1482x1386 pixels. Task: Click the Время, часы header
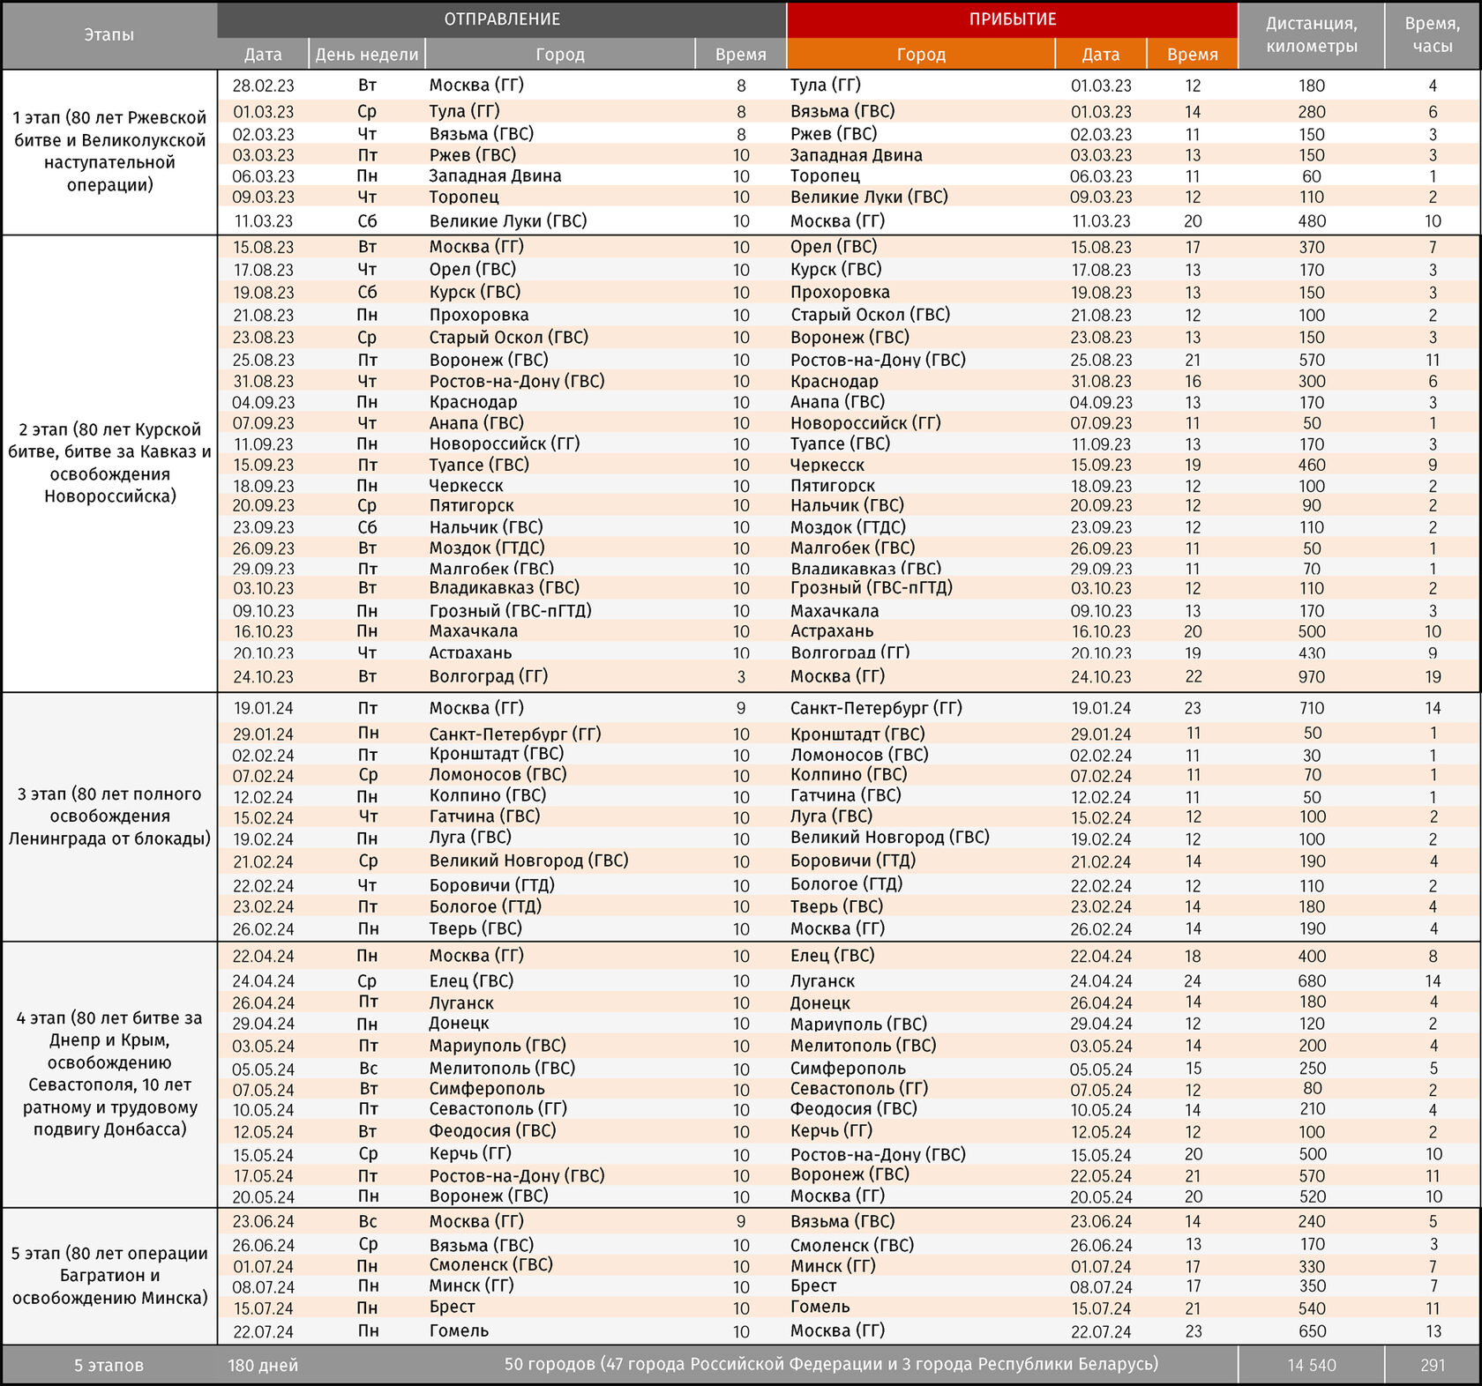1433,35
